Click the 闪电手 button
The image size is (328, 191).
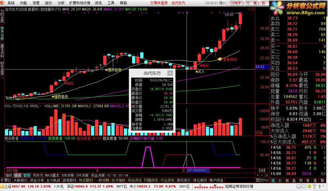[236, 3]
